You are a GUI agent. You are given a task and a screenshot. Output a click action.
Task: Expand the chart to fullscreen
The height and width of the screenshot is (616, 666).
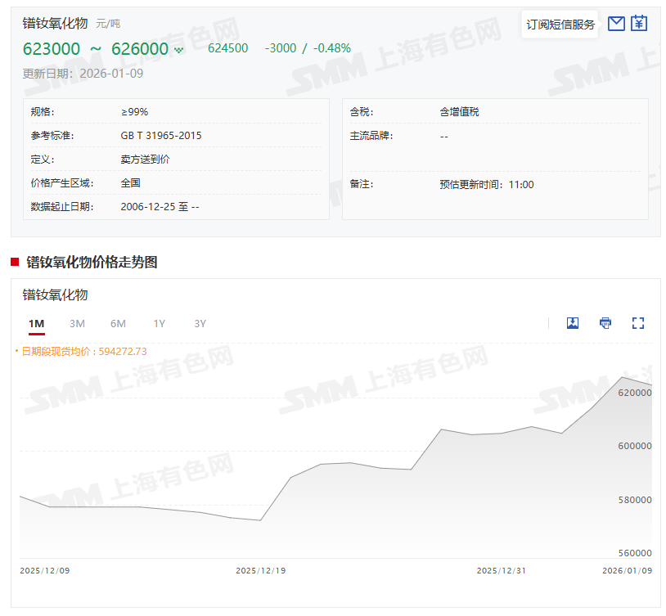pos(638,323)
